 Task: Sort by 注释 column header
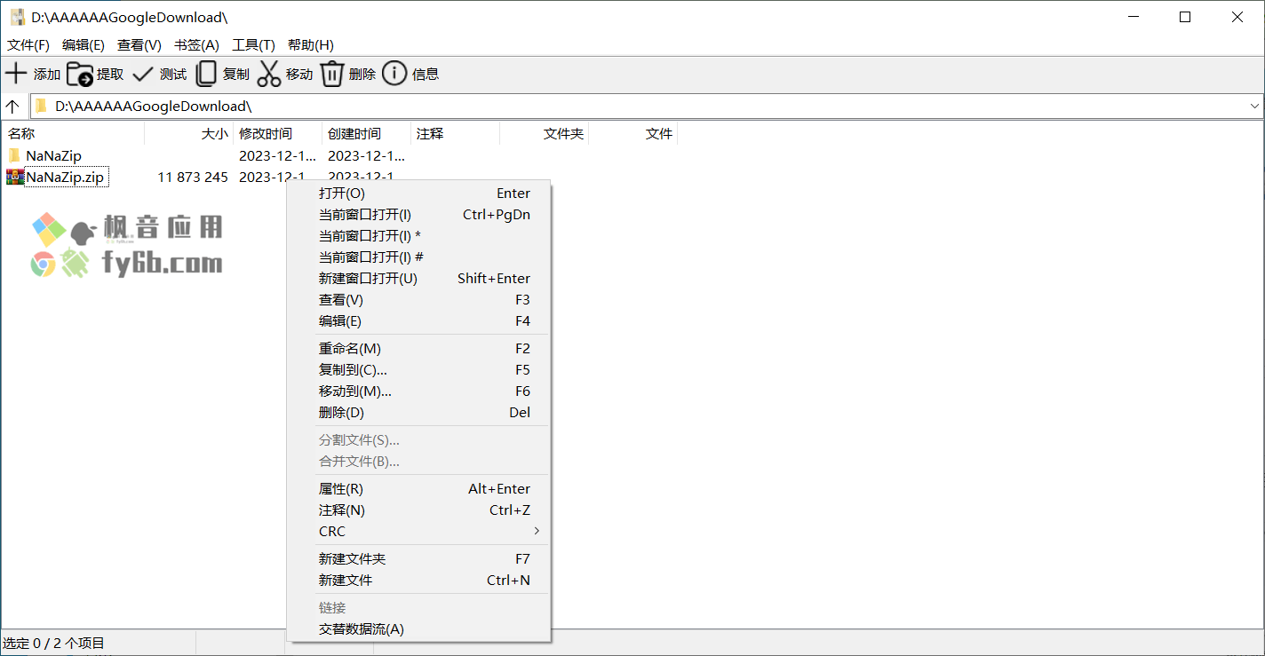click(x=455, y=133)
